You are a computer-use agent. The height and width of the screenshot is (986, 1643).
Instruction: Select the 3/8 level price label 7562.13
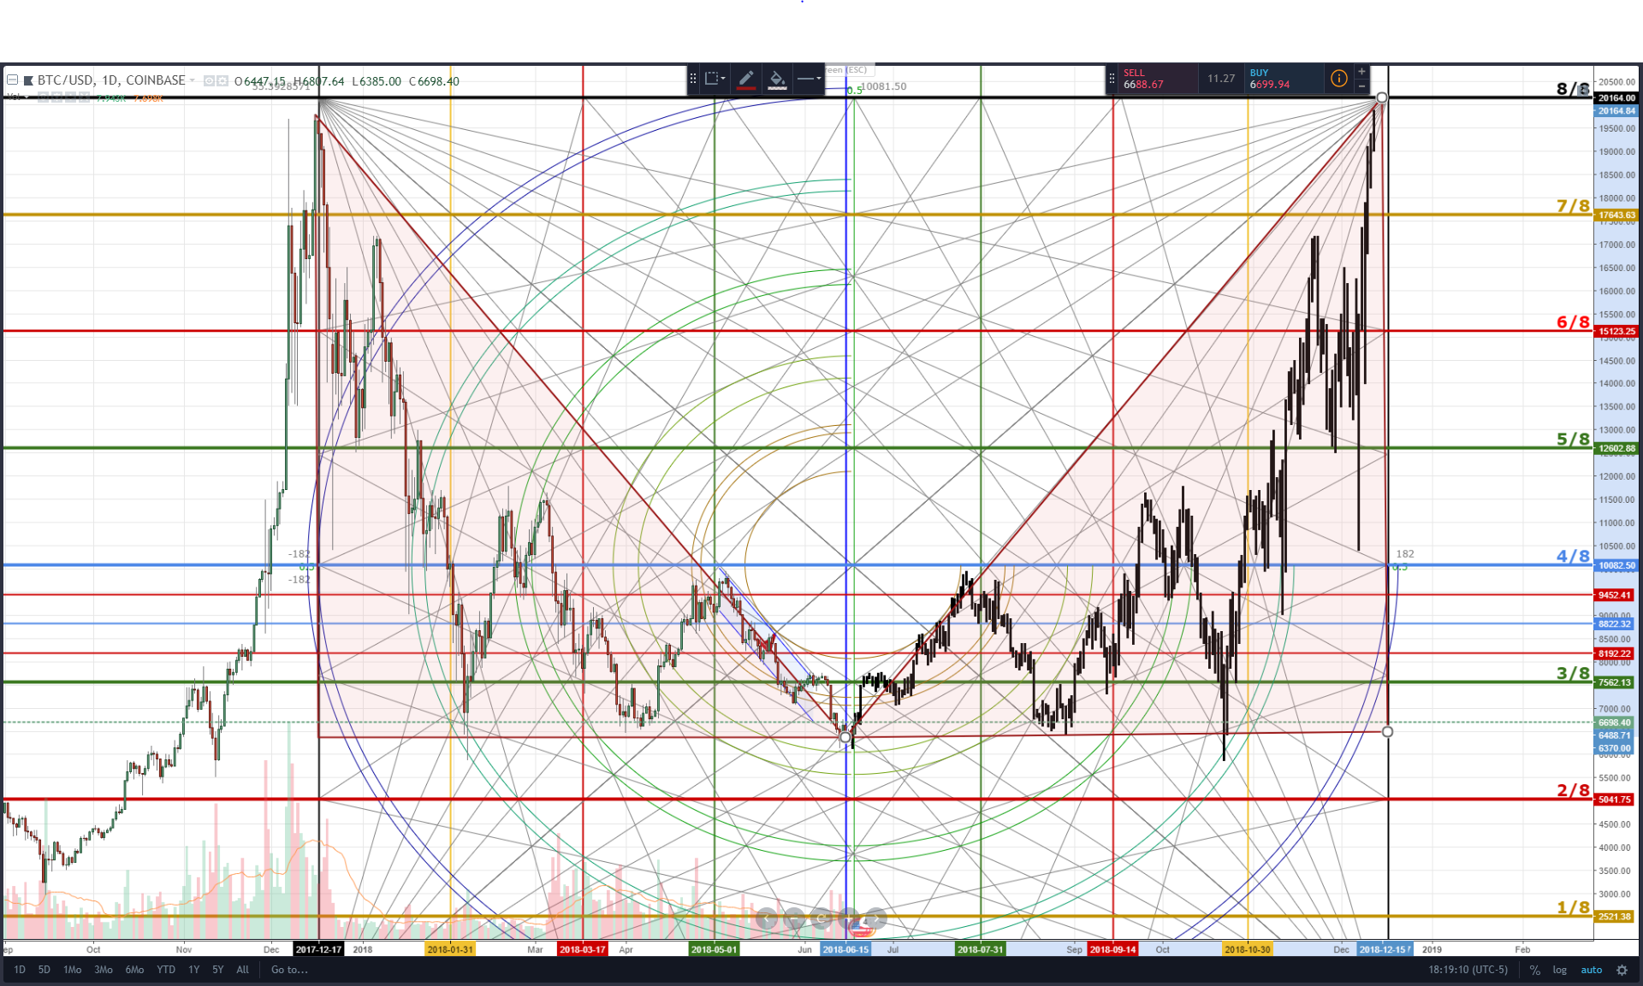click(1616, 682)
